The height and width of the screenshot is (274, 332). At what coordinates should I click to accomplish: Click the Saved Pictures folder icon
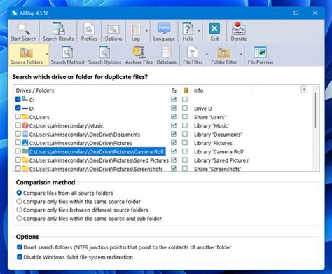[x=25, y=160]
